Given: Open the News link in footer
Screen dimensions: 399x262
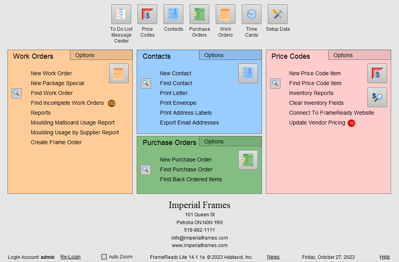Looking at the screenshot, I should click(273, 257).
